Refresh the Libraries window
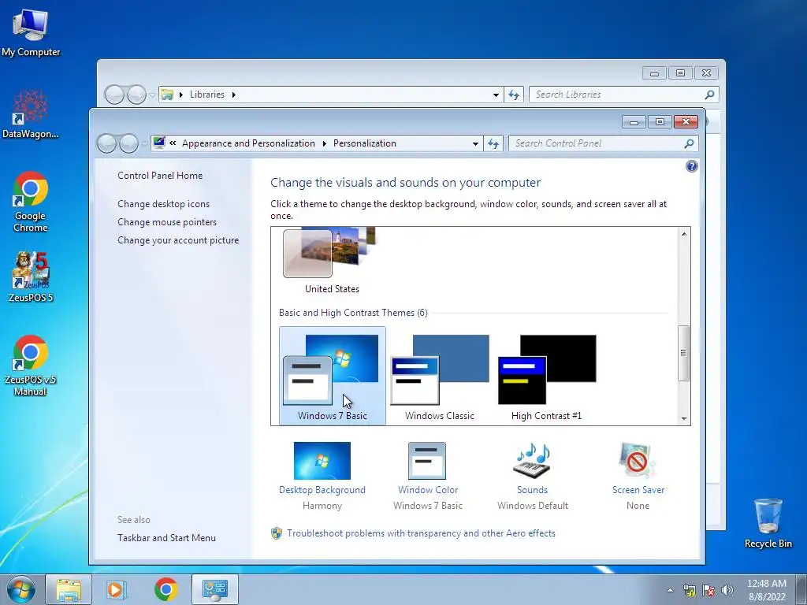This screenshot has height=605, width=807. 514,95
